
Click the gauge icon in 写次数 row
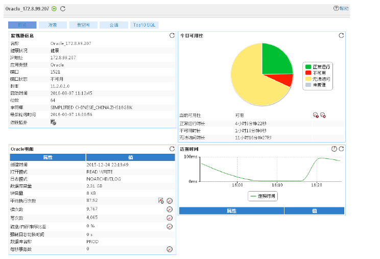[170, 218]
